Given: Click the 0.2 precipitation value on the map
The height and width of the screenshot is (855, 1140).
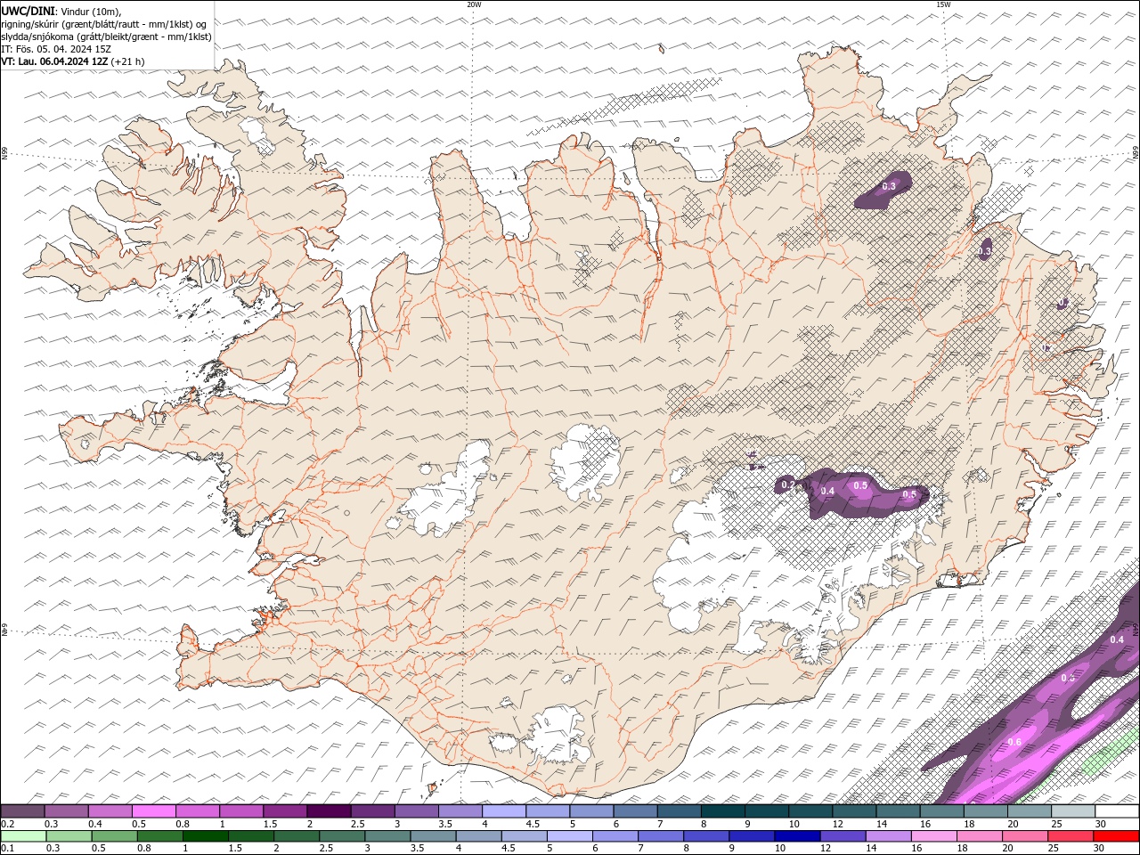Looking at the screenshot, I should click(x=787, y=485).
